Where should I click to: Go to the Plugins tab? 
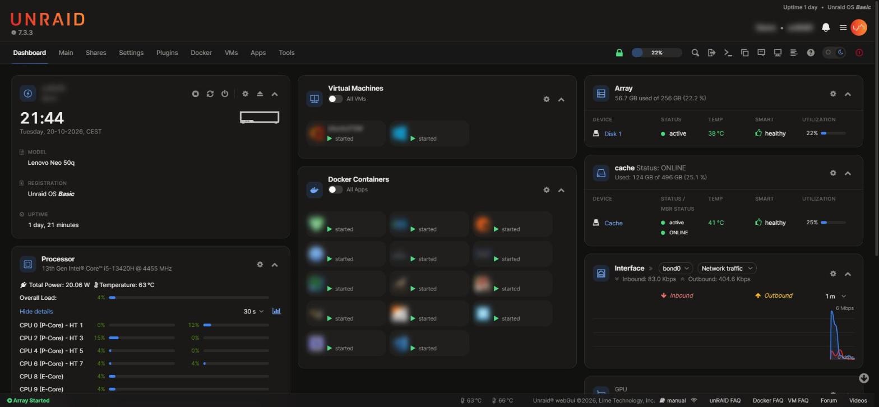pos(167,53)
